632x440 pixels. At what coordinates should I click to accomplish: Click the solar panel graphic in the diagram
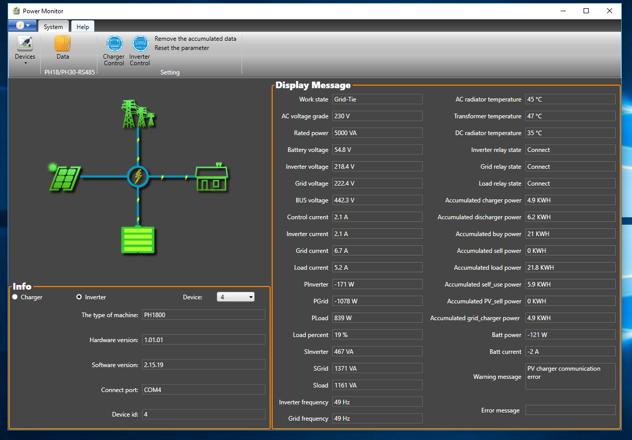pyautogui.click(x=64, y=176)
